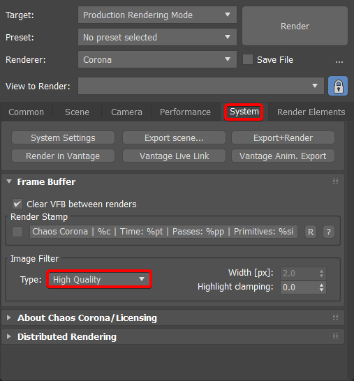Click the Export scene... button
Screen dimensions: 354x381
174,137
